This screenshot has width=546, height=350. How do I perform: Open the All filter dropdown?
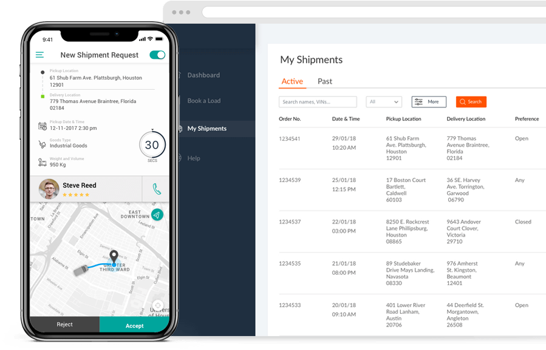[x=384, y=101]
